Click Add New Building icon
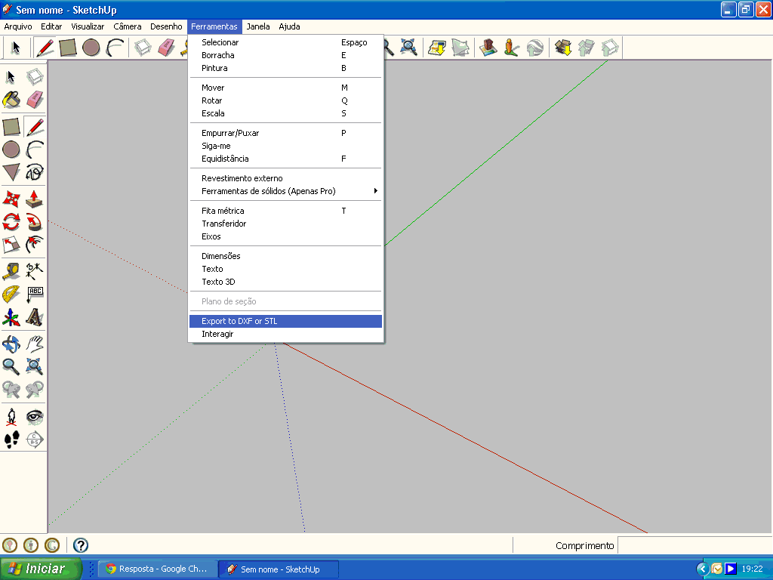 (488, 48)
